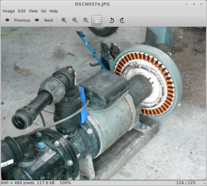The width and height of the screenshot is (207, 186).
Task: Click the displayed pump motor photo
Action: point(103,103)
